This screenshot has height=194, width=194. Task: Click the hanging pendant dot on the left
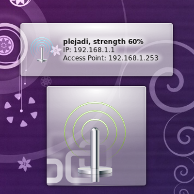(x=21, y=111)
